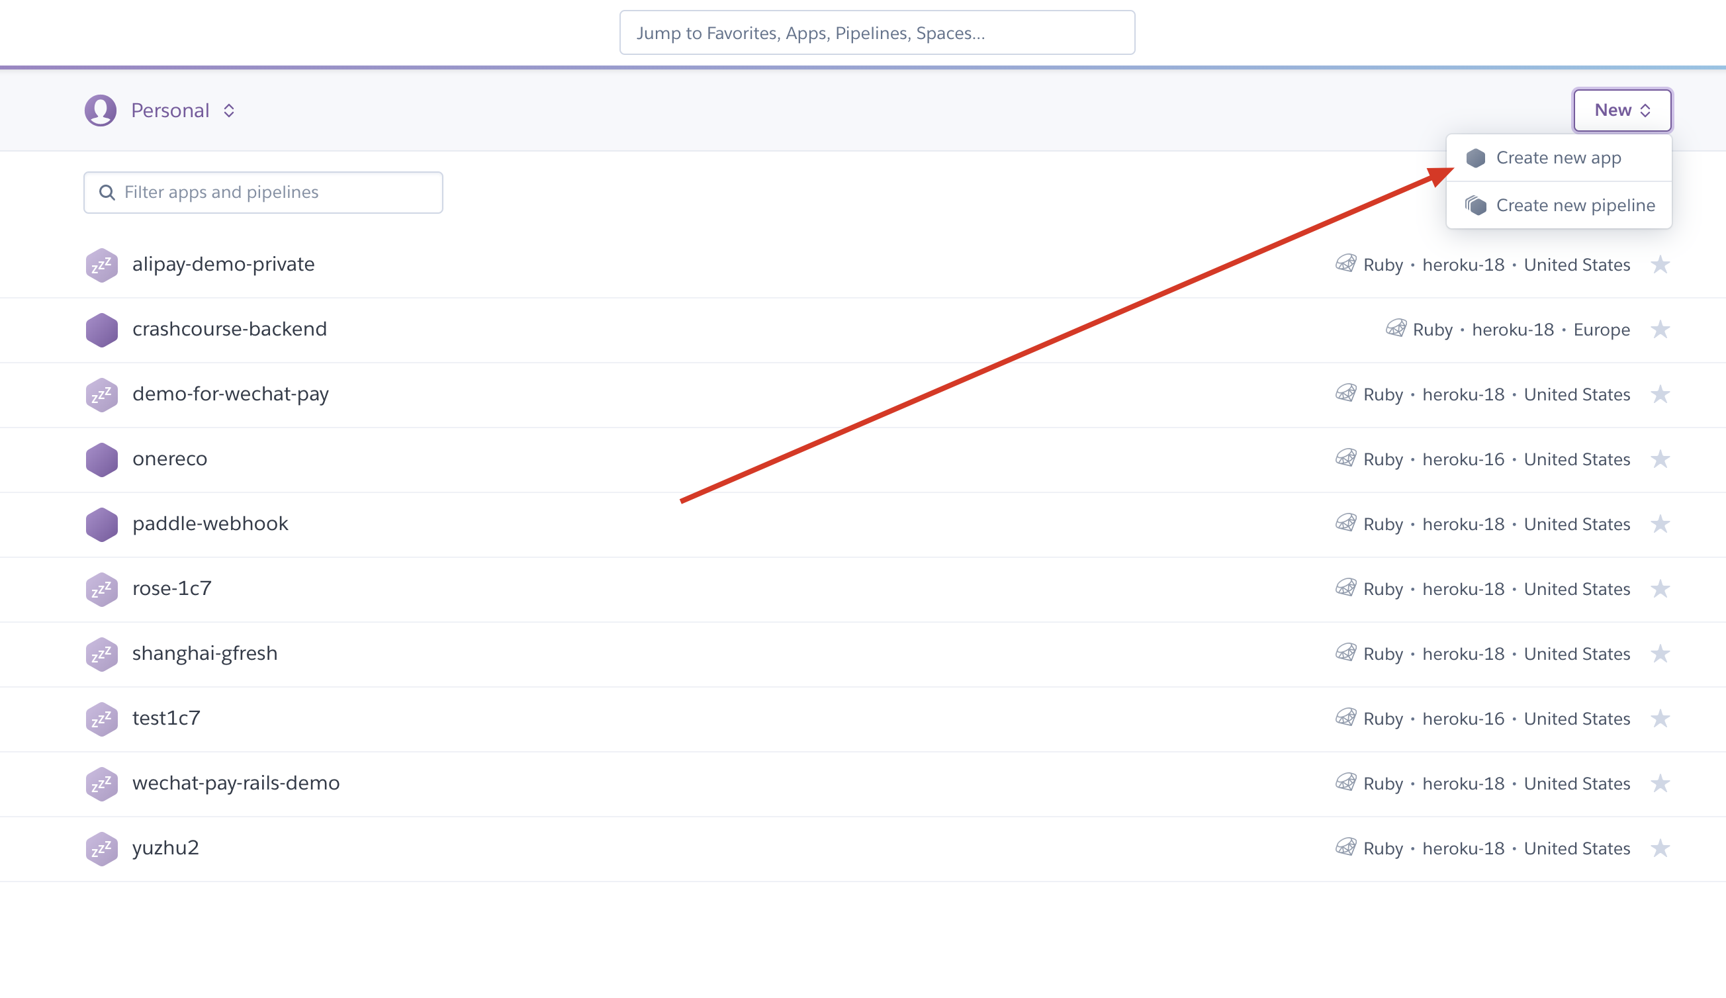The image size is (1726, 998).
Task: Click the Ruby gem icon in onereco row
Action: point(1345,458)
